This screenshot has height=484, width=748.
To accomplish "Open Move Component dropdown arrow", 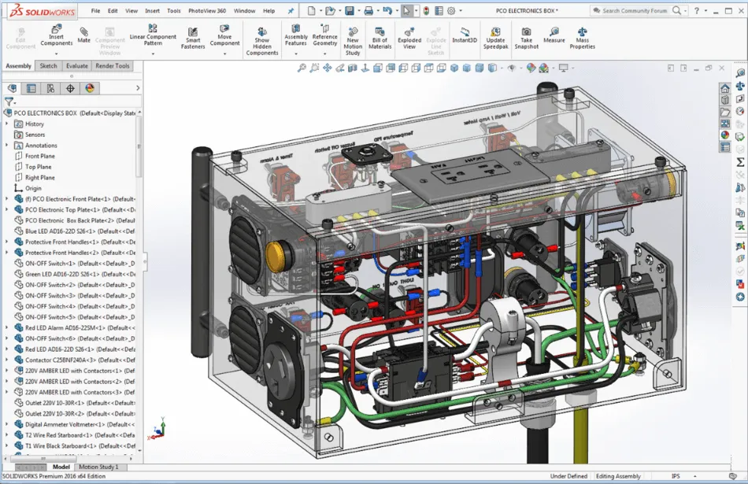I will click(x=224, y=54).
